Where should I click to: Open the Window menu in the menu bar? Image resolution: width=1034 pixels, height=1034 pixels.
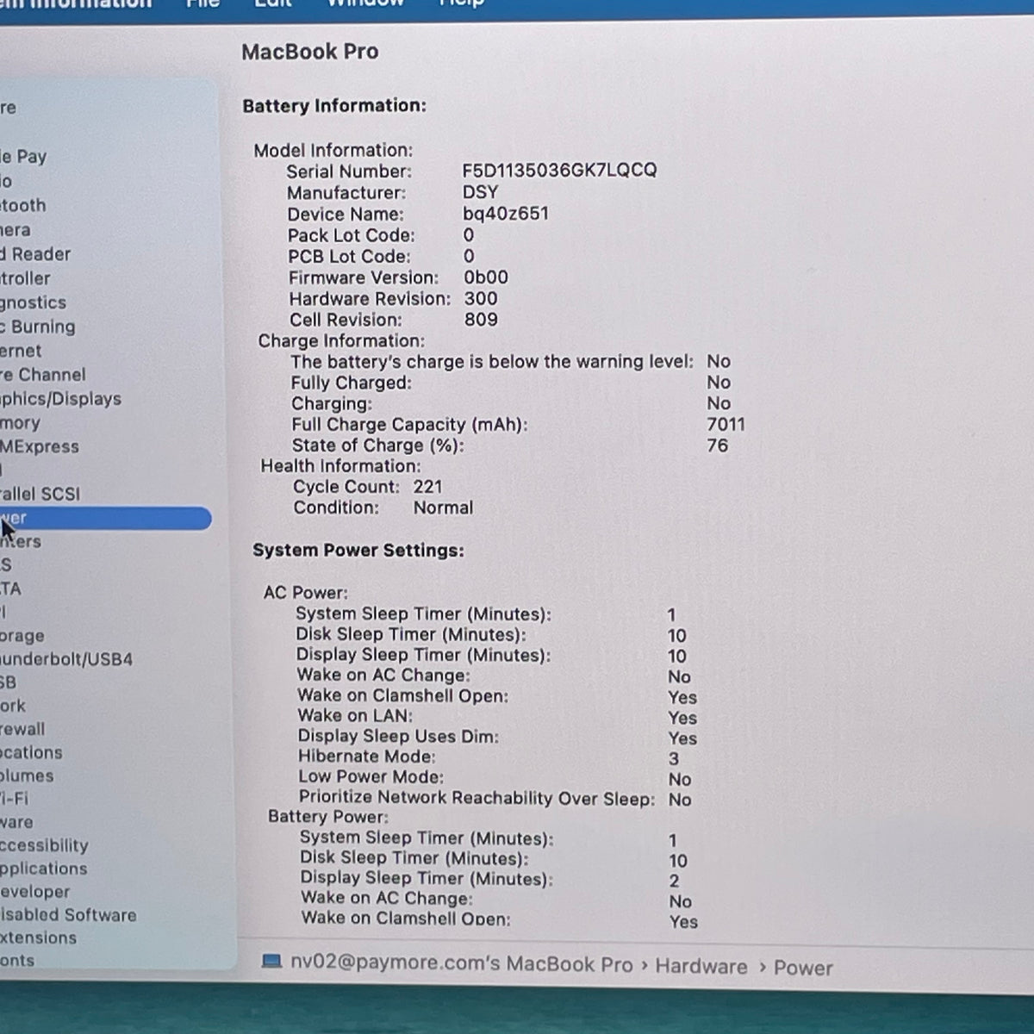[364, 3]
